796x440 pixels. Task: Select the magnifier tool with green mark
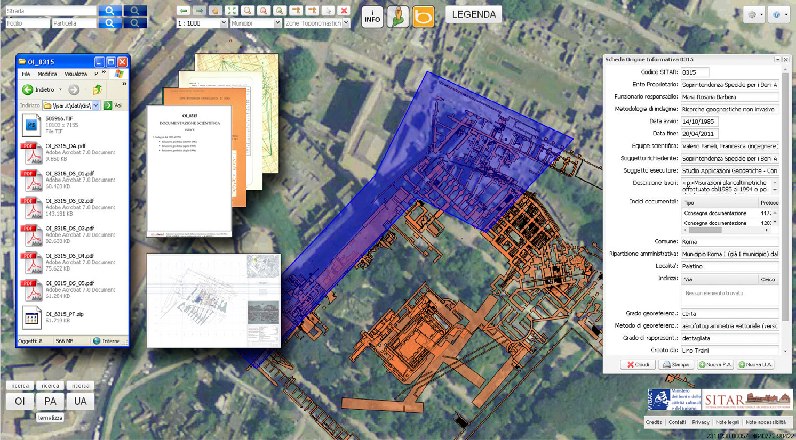click(x=280, y=11)
